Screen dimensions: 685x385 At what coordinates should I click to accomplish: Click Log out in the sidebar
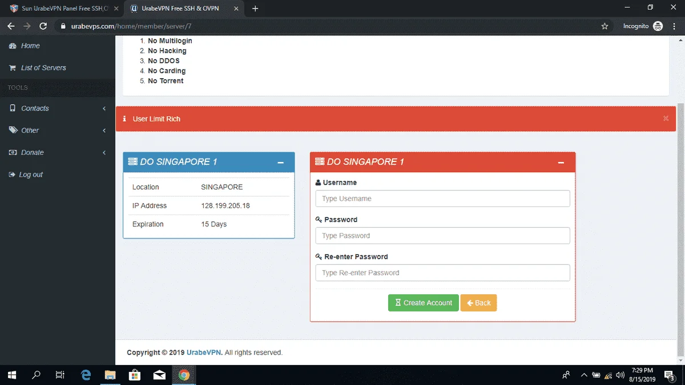point(31,175)
